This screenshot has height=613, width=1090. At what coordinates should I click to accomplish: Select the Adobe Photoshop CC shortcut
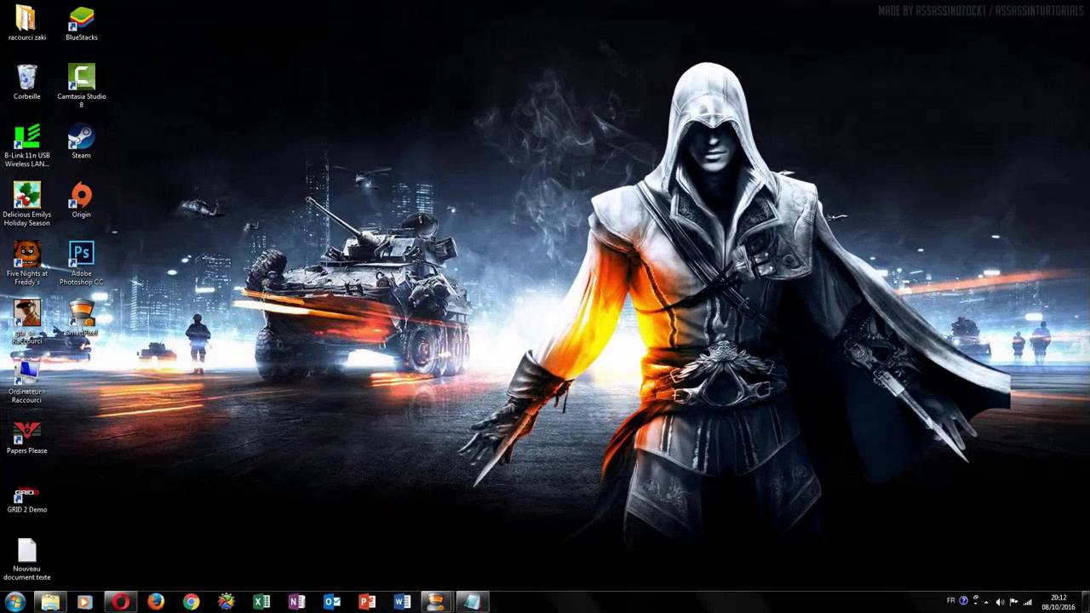coord(81,262)
